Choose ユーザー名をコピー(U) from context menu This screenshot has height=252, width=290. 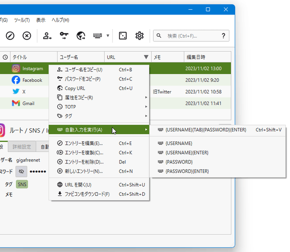99,70
